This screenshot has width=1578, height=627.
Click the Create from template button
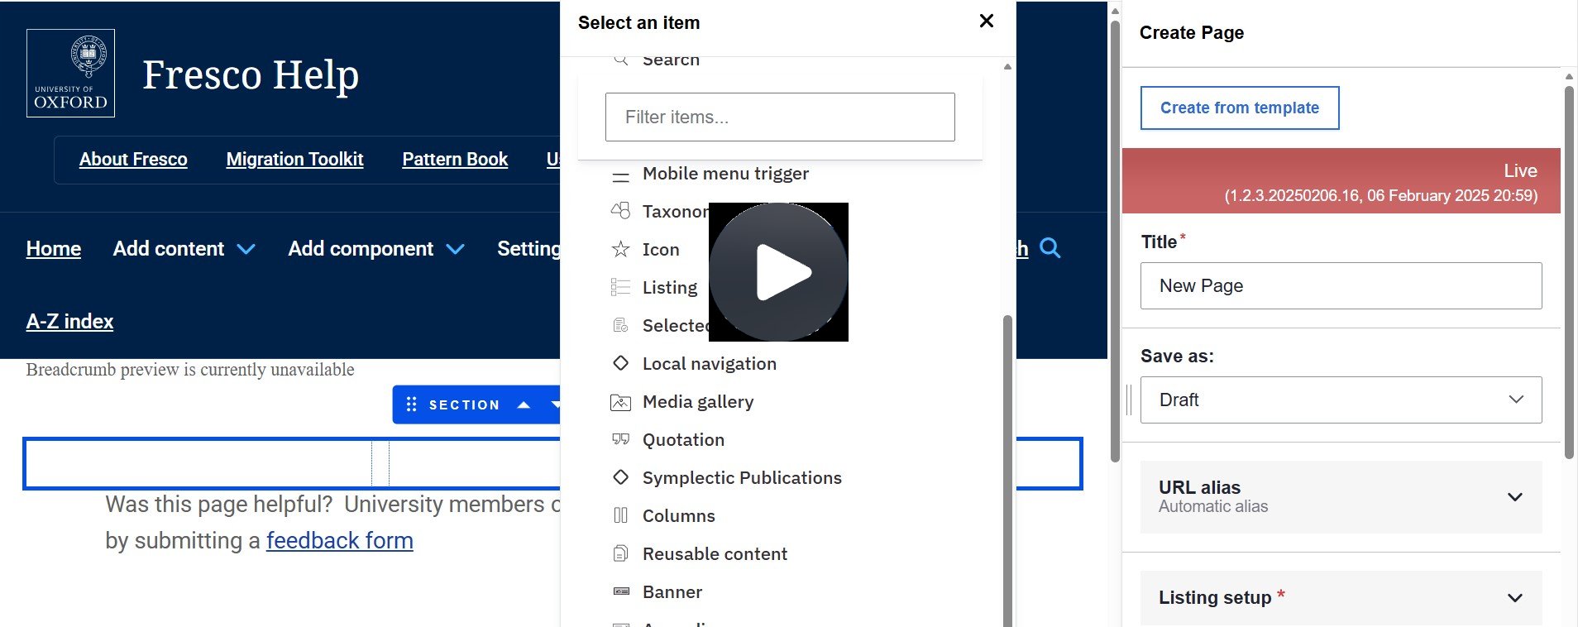click(x=1239, y=108)
